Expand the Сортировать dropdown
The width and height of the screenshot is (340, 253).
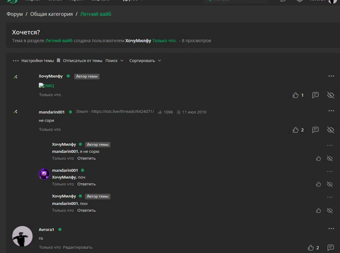click(x=145, y=61)
